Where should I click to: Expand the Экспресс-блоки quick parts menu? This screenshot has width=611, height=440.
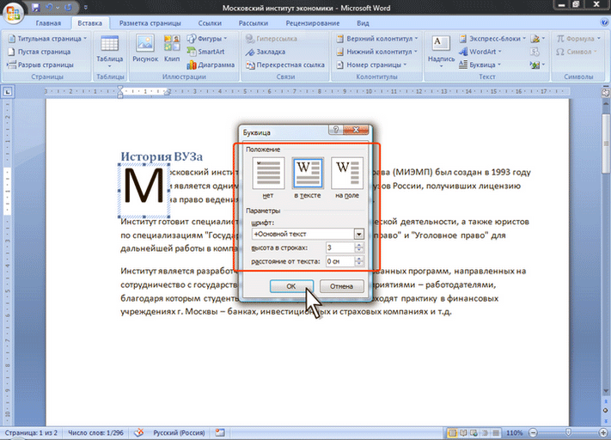[492, 39]
